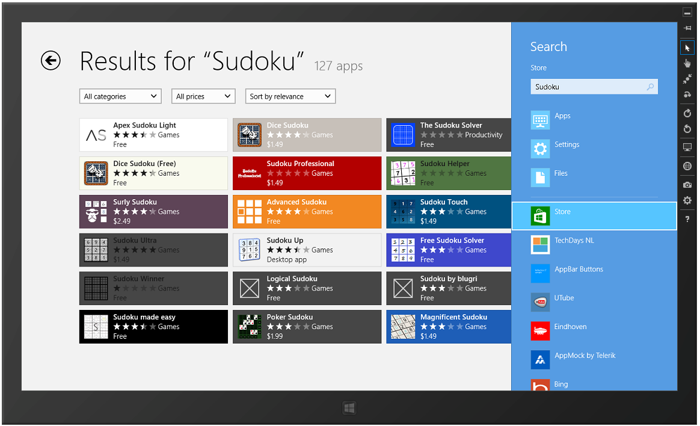The width and height of the screenshot is (700, 426).
Task: Open the Sudoku Helper tile
Action: 449,173
